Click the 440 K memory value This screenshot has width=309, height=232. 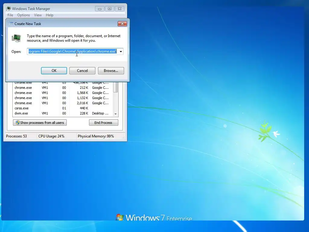tap(84, 108)
